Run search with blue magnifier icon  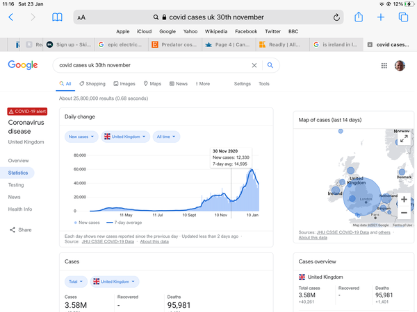tap(270, 65)
